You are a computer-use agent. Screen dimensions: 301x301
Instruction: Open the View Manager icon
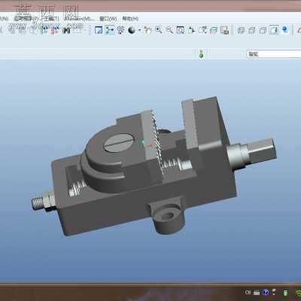[224, 30]
